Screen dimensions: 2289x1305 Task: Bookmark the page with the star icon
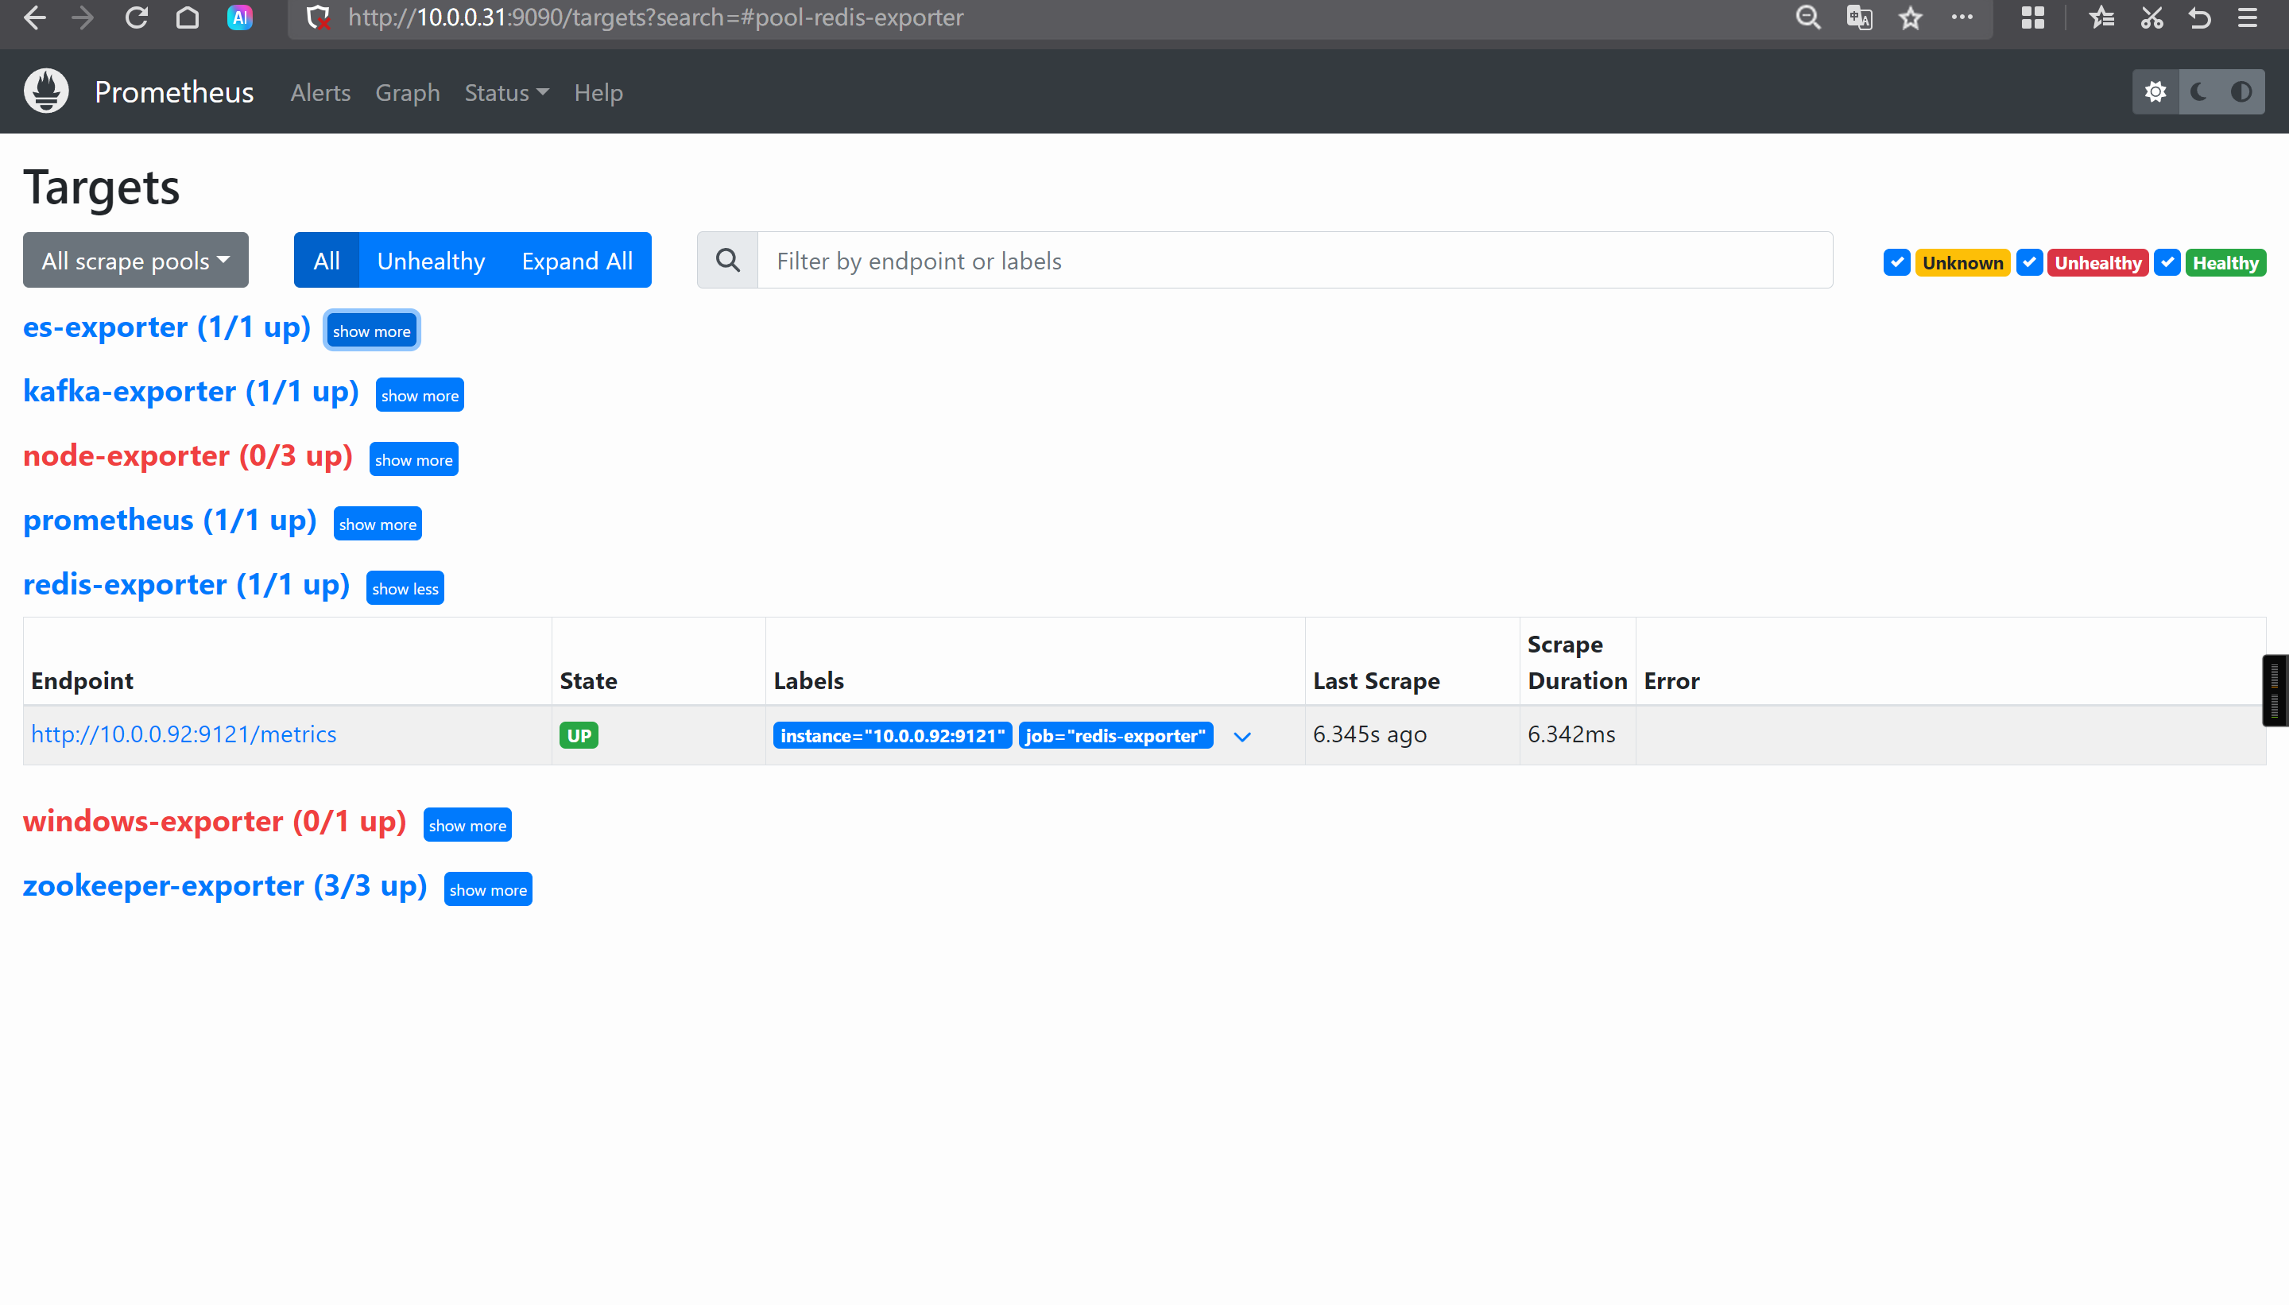(1910, 18)
